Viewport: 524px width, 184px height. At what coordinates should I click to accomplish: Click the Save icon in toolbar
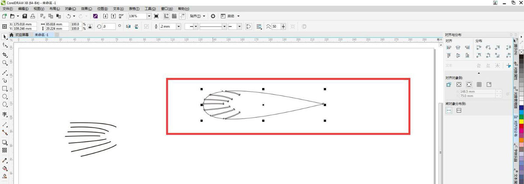(25, 16)
